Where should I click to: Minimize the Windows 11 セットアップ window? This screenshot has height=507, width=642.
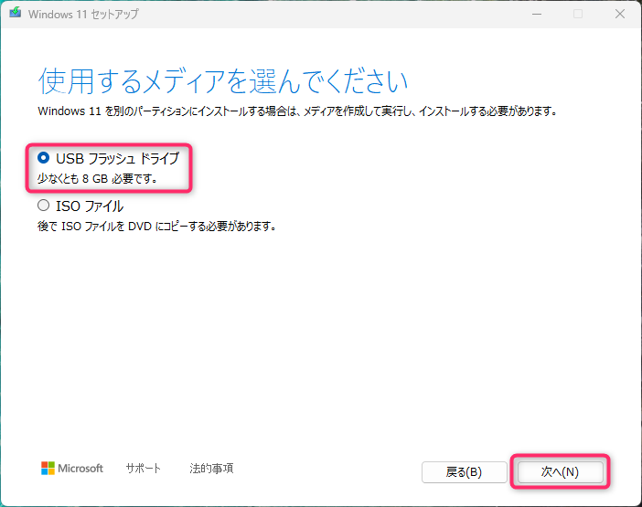pos(537,14)
